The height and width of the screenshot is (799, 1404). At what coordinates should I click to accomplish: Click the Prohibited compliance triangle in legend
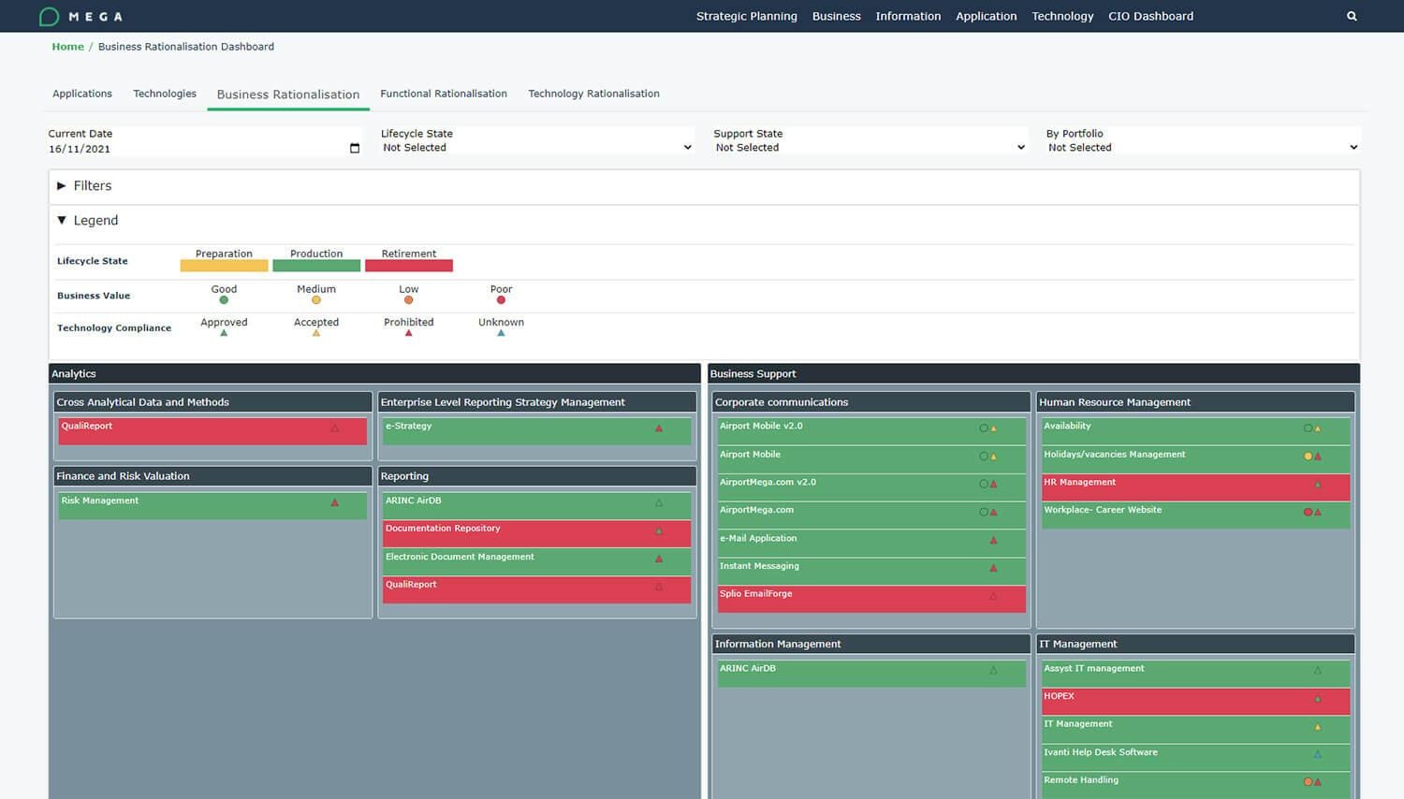(408, 333)
